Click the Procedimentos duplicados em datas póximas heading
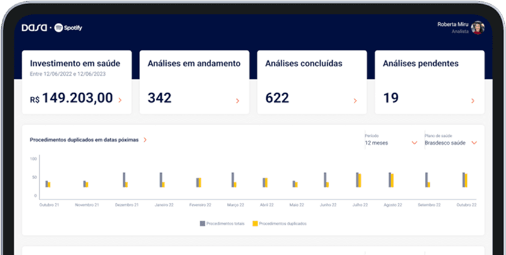Screen dimensions: 506x255 pos(84,140)
